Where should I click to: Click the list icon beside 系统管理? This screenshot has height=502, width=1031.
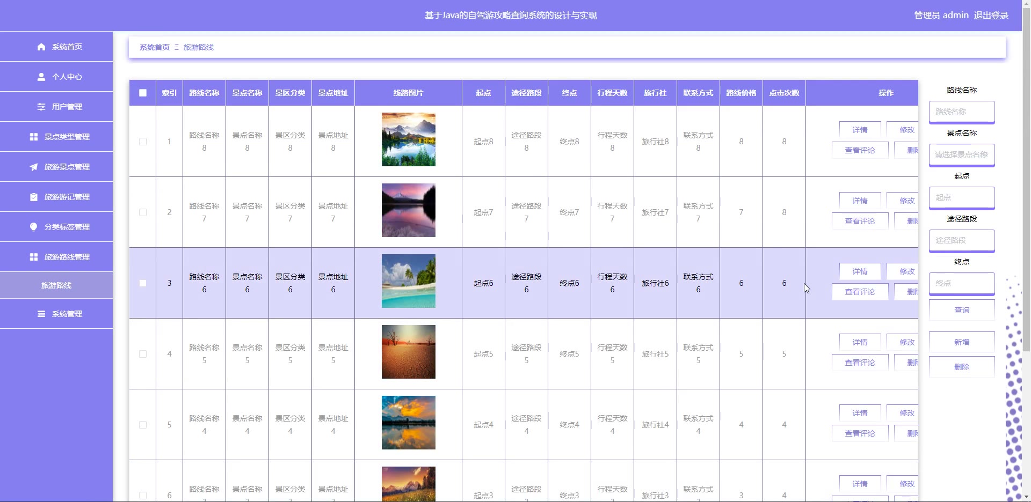click(x=41, y=314)
